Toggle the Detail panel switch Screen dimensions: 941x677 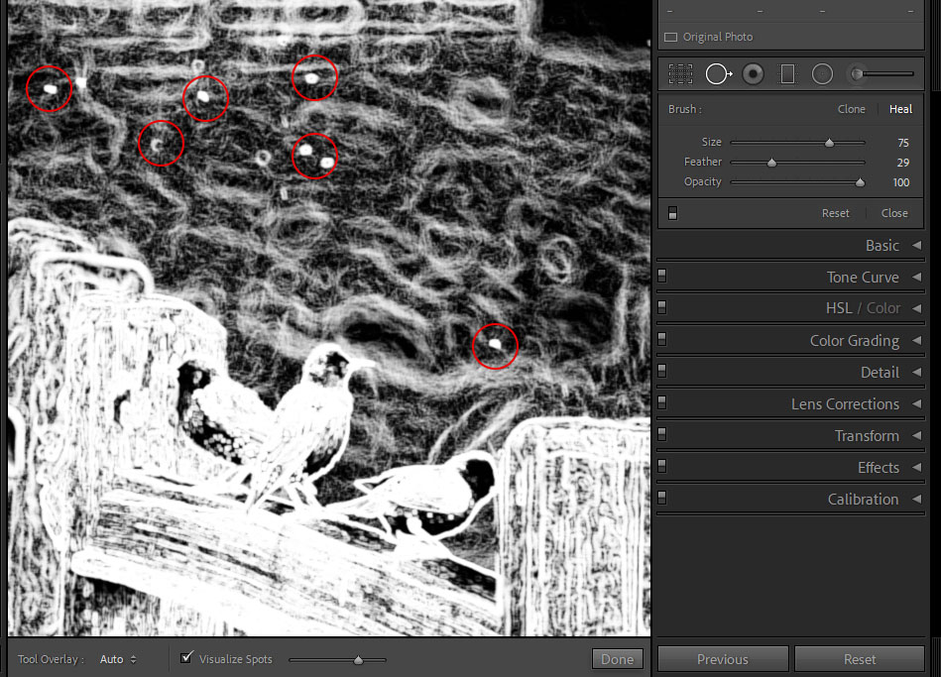click(x=662, y=371)
